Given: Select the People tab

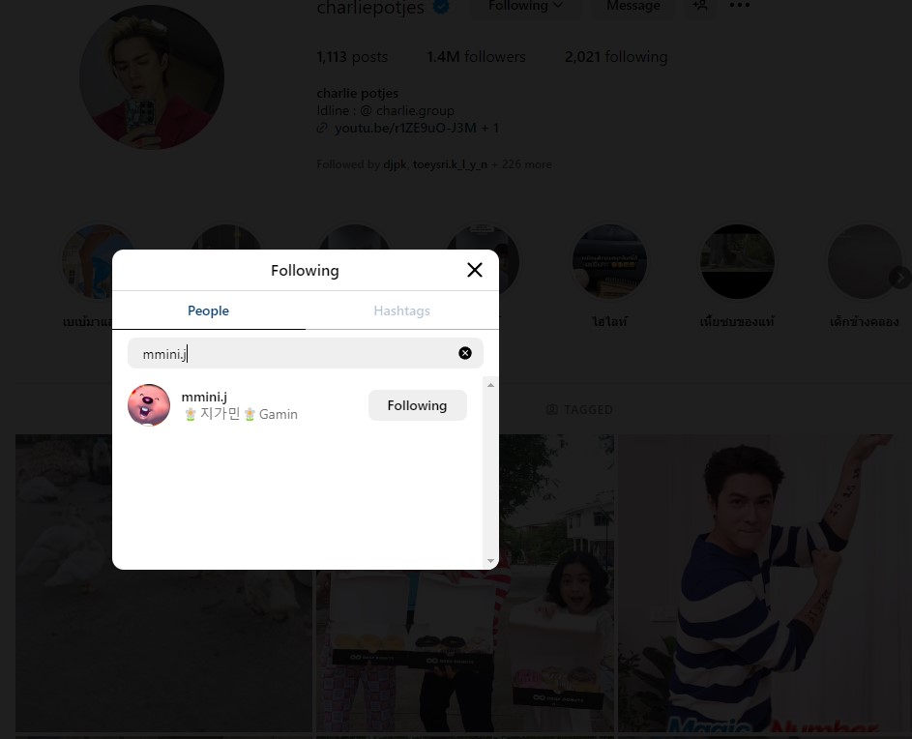Looking at the screenshot, I should pos(208,310).
